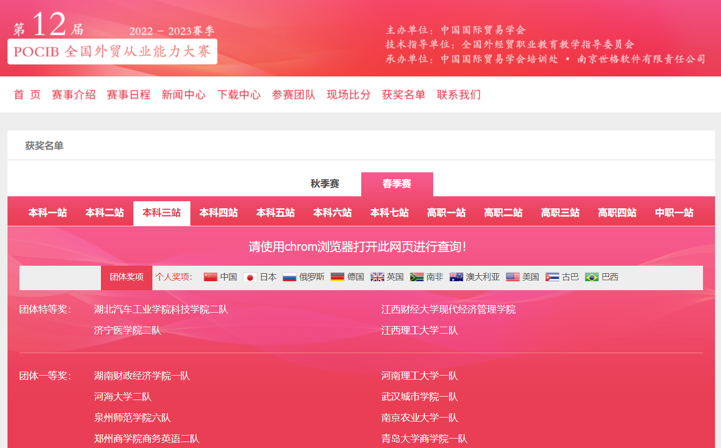Select the 本科三站 tab
Screen dimensions: 721x448
click(x=162, y=213)
